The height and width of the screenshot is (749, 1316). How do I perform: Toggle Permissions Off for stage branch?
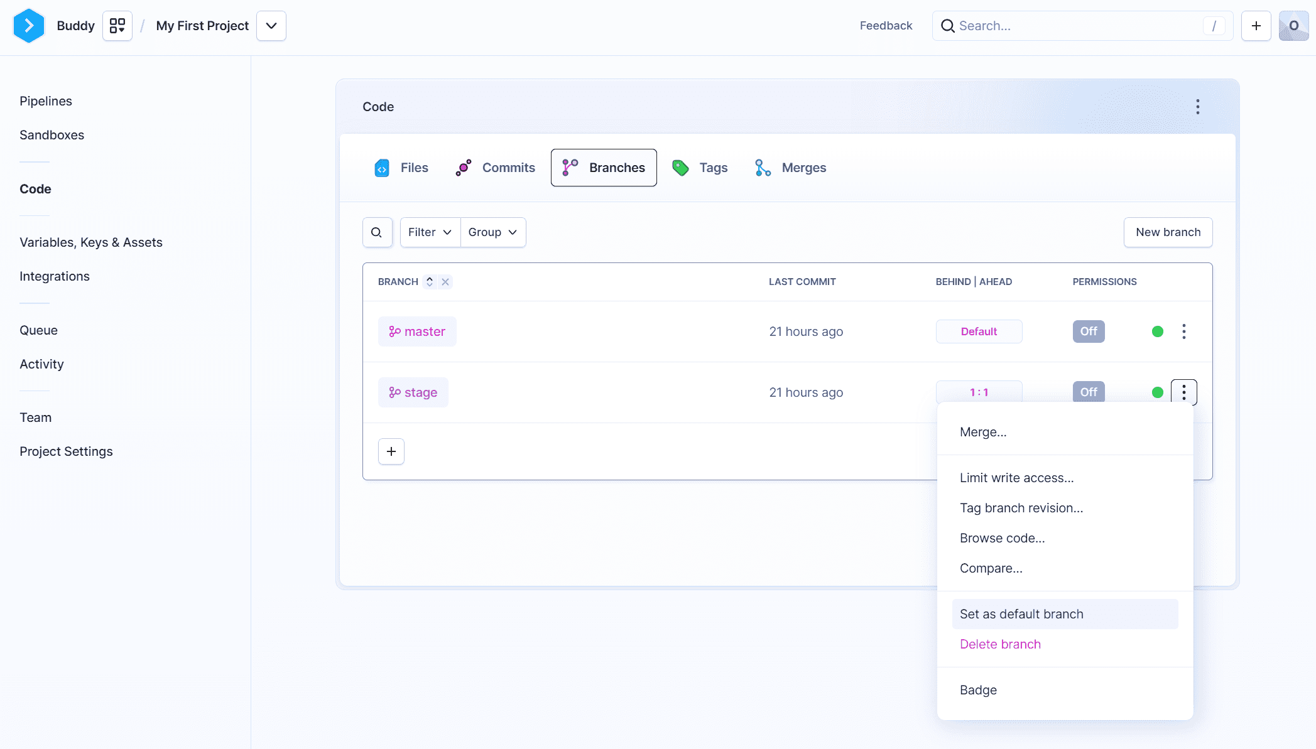pyautogui.click(x=1088, y=392)
